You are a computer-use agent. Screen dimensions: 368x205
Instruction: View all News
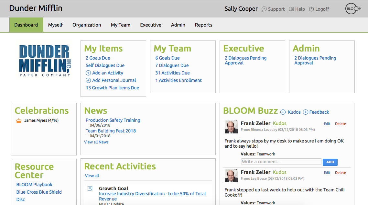coord(96,142)
